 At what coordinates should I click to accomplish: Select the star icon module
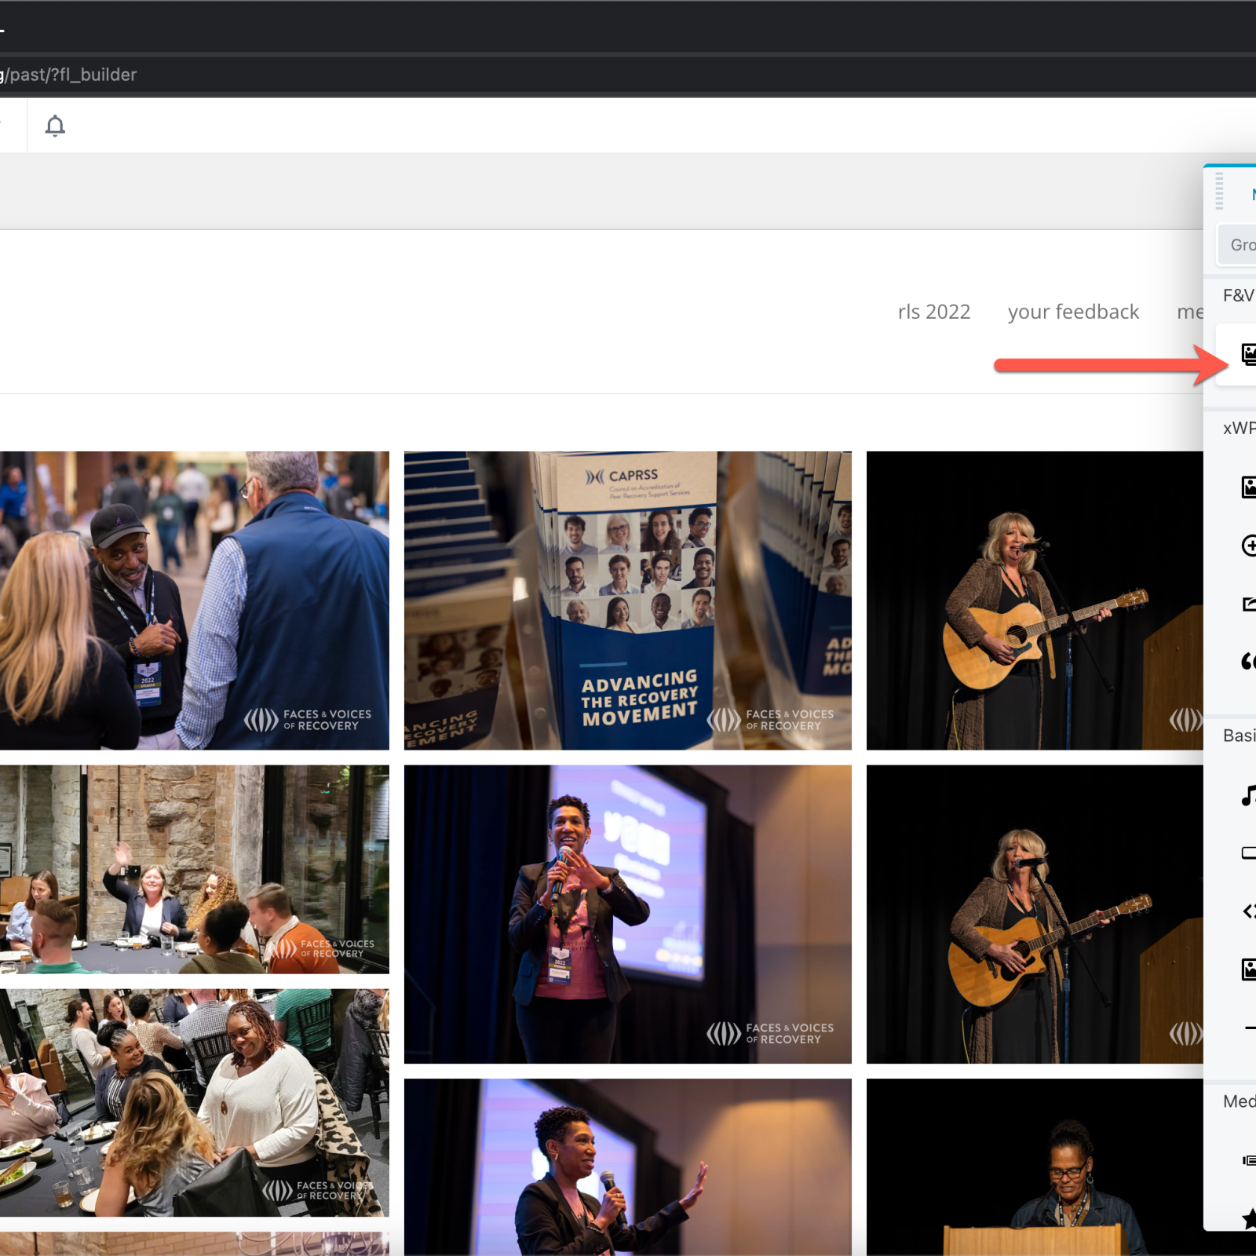[1248, 1218]
